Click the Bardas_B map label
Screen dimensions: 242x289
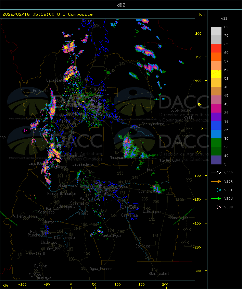click(x=37, y=254)
